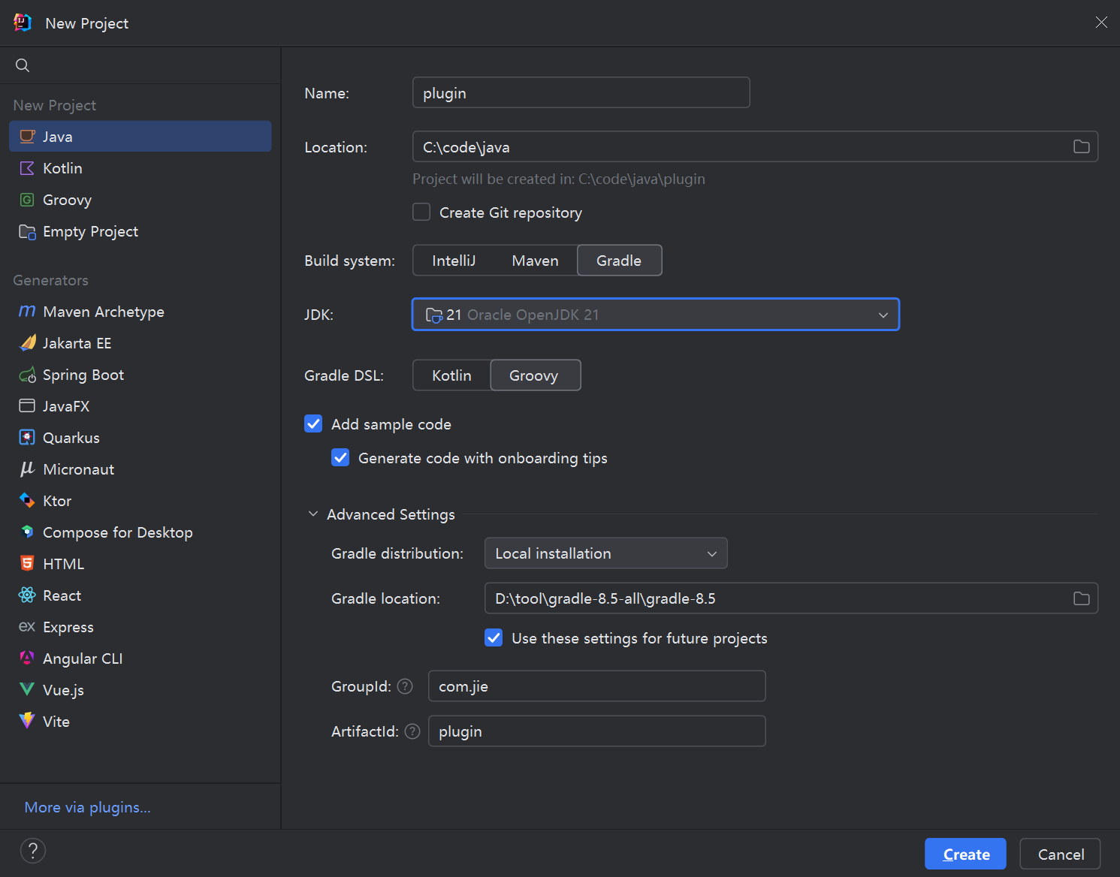
Task: Select Java project type text
Action: [58, 137]
